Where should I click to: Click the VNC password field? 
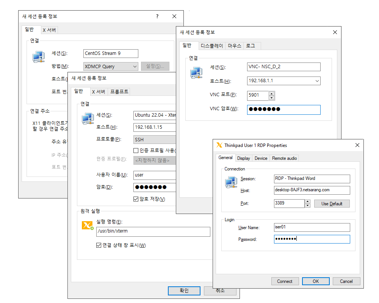(x=284, y=110)
